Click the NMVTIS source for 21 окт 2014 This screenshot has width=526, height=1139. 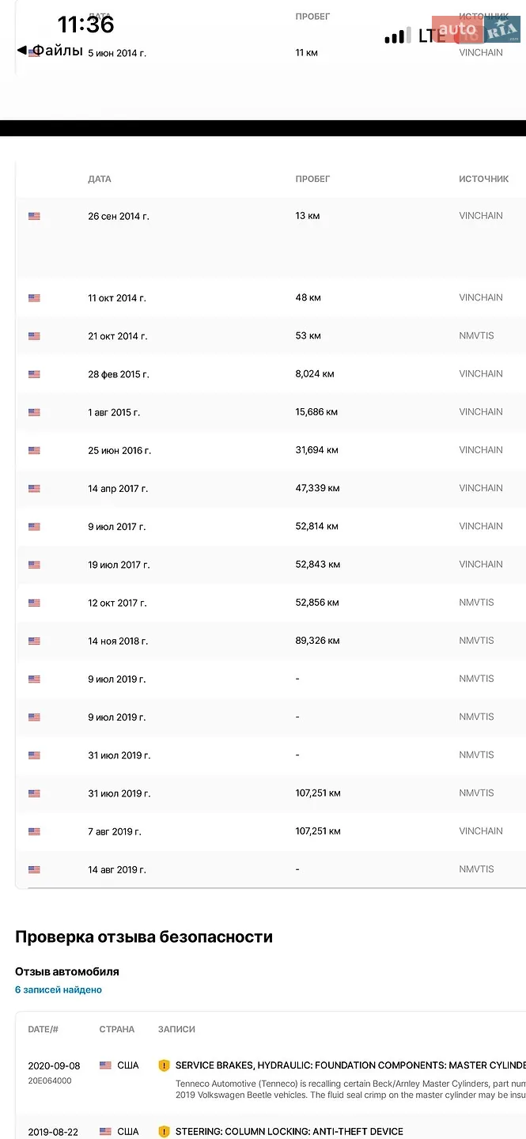(476, 335)
